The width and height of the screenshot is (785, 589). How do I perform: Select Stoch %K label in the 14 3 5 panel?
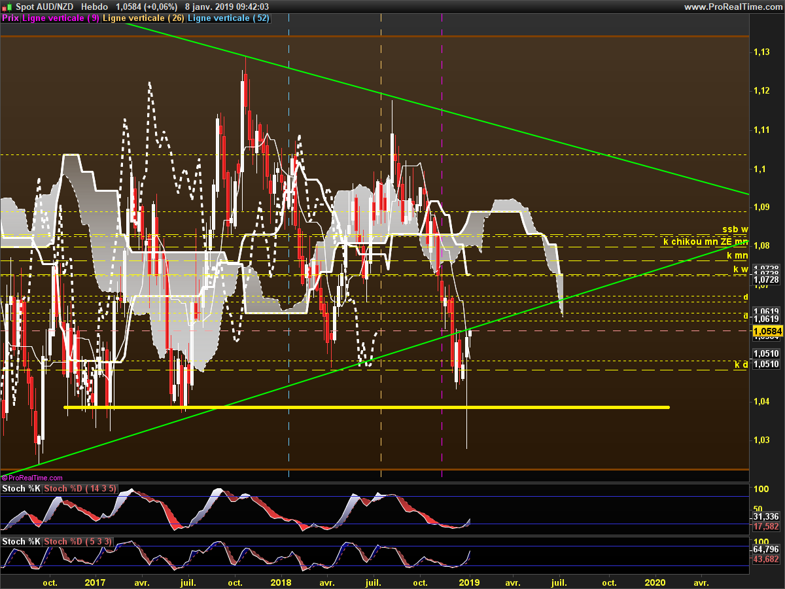click(22, 489)
